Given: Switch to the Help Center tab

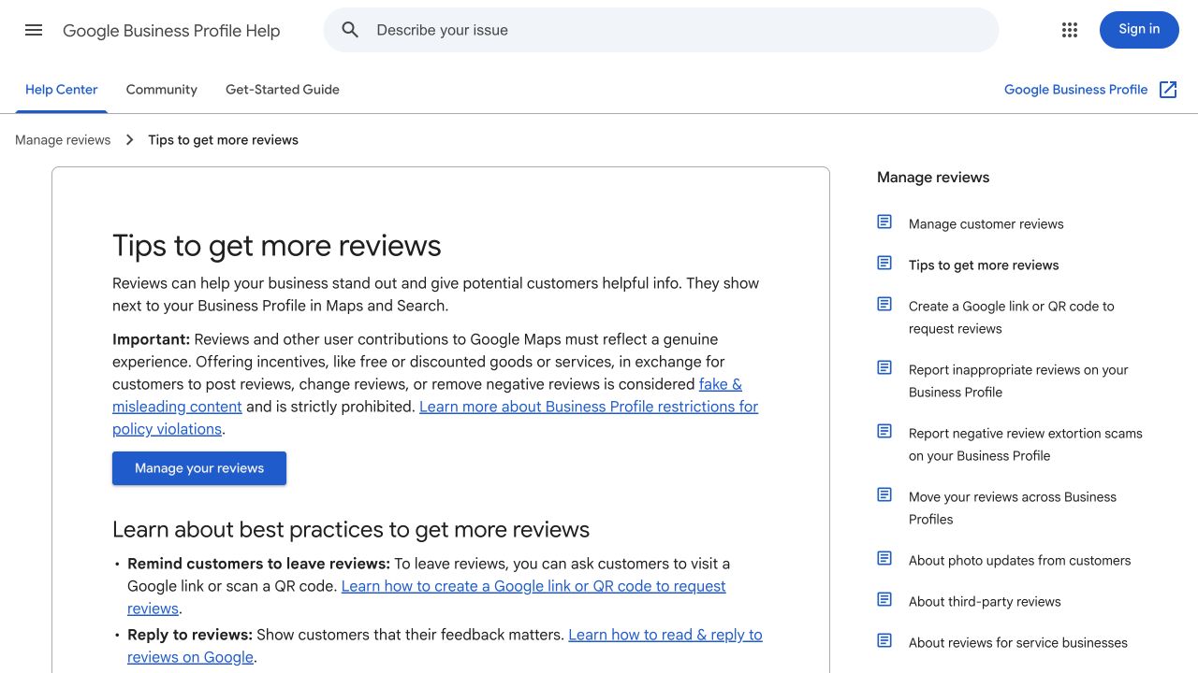Looking at the screenshot, I should [x=62, y=90].
